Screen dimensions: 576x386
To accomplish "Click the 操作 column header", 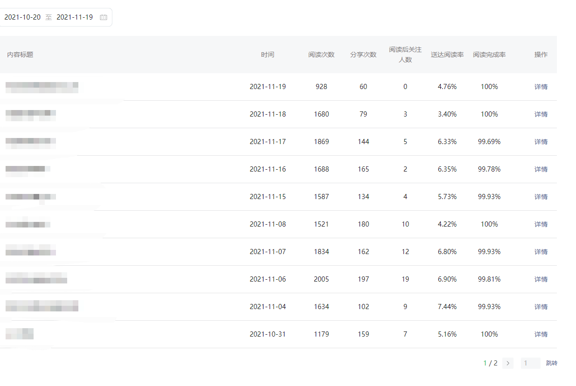I will 541,55.
